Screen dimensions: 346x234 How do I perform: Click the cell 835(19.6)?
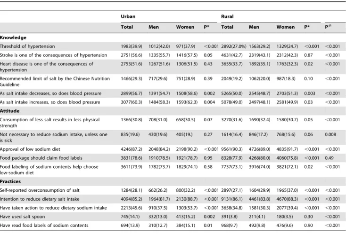(x=130, y=134)
